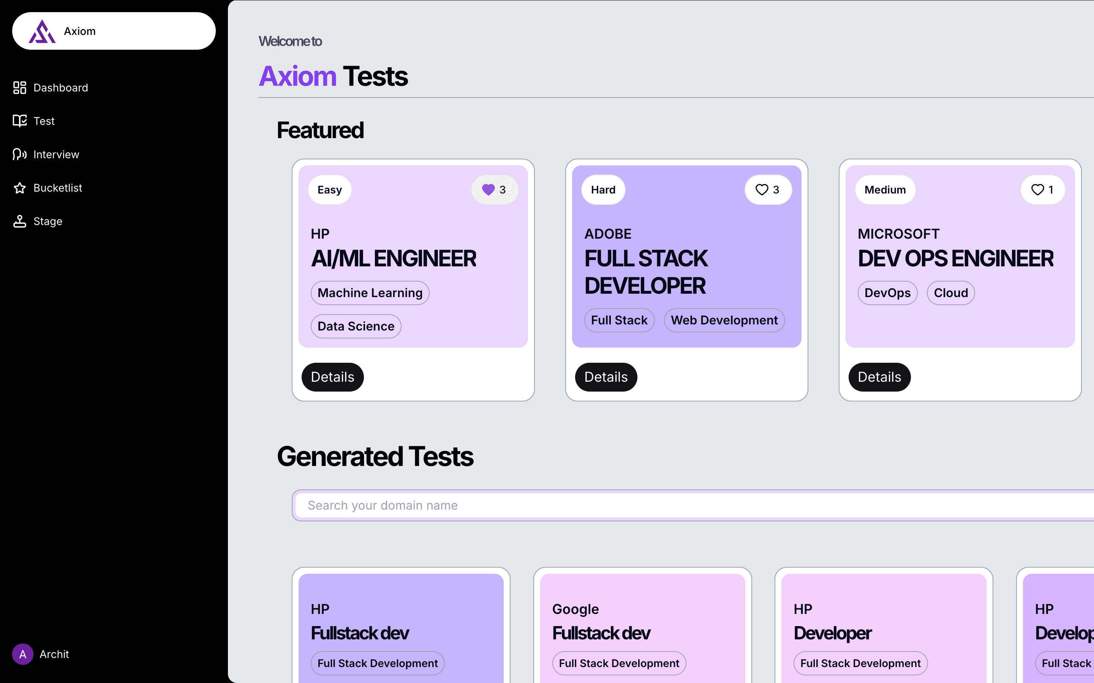Click the Bucketlist star icon
1094x683 pixels.
pyautogui.click(x=19, y=188)
